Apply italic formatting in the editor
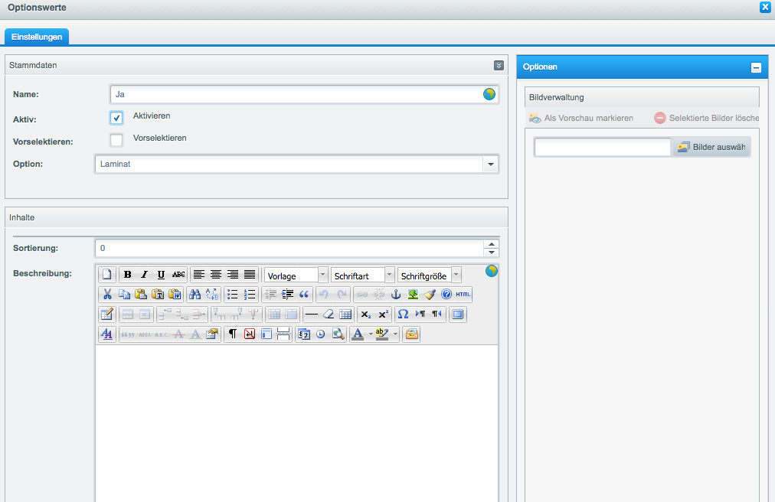775x502 pixels. [144, 275]
